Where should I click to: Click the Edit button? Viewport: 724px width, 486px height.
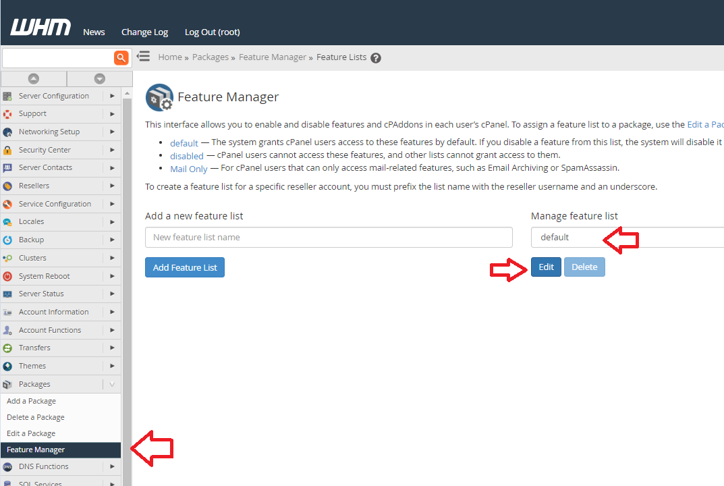tap(546, 267)
